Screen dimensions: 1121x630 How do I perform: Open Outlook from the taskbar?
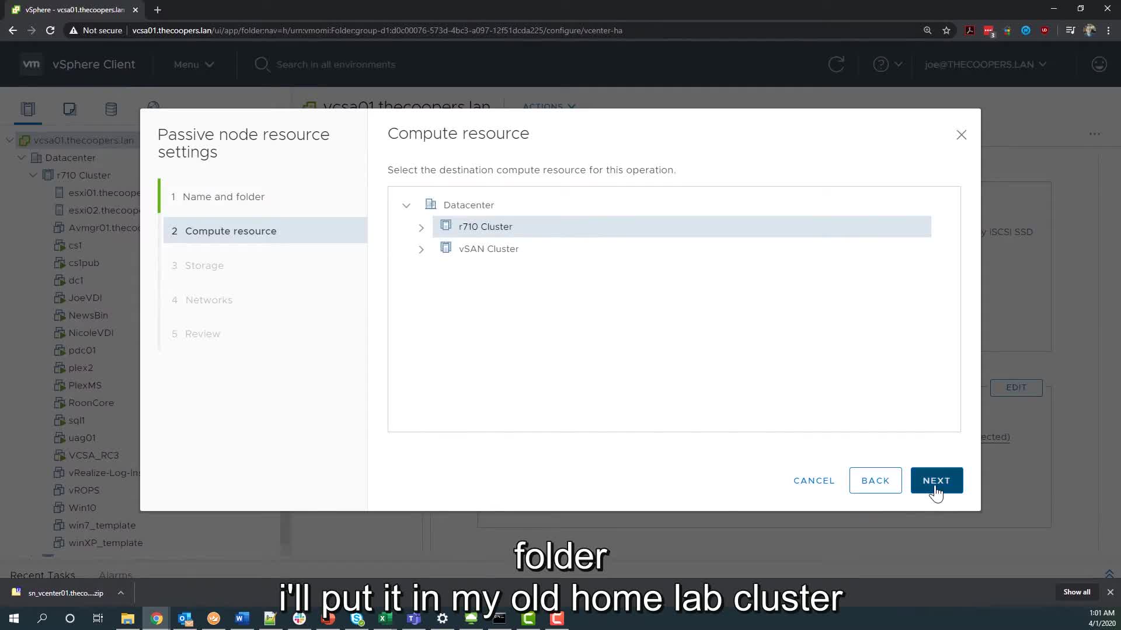tap(185, 618)
